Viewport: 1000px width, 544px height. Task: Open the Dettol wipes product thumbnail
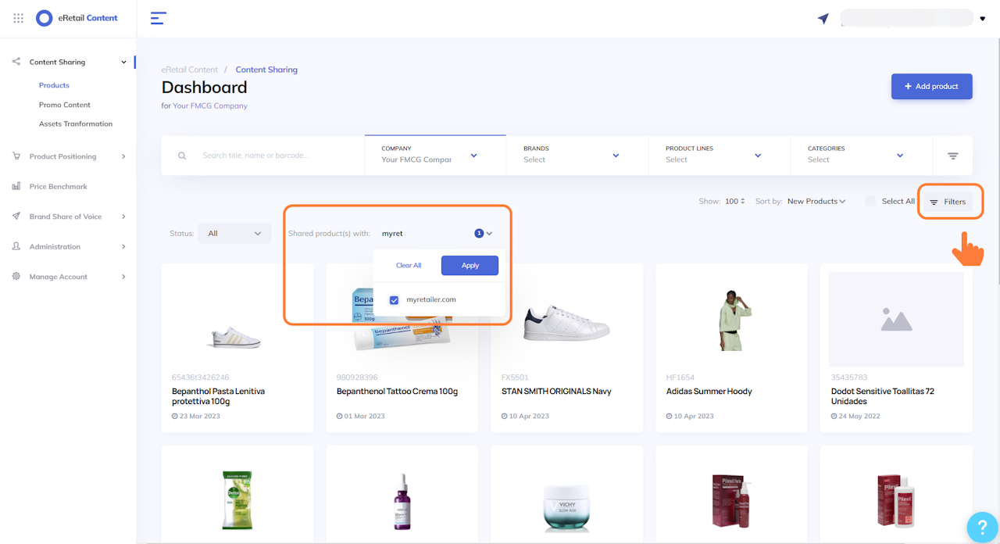point(237,500)
